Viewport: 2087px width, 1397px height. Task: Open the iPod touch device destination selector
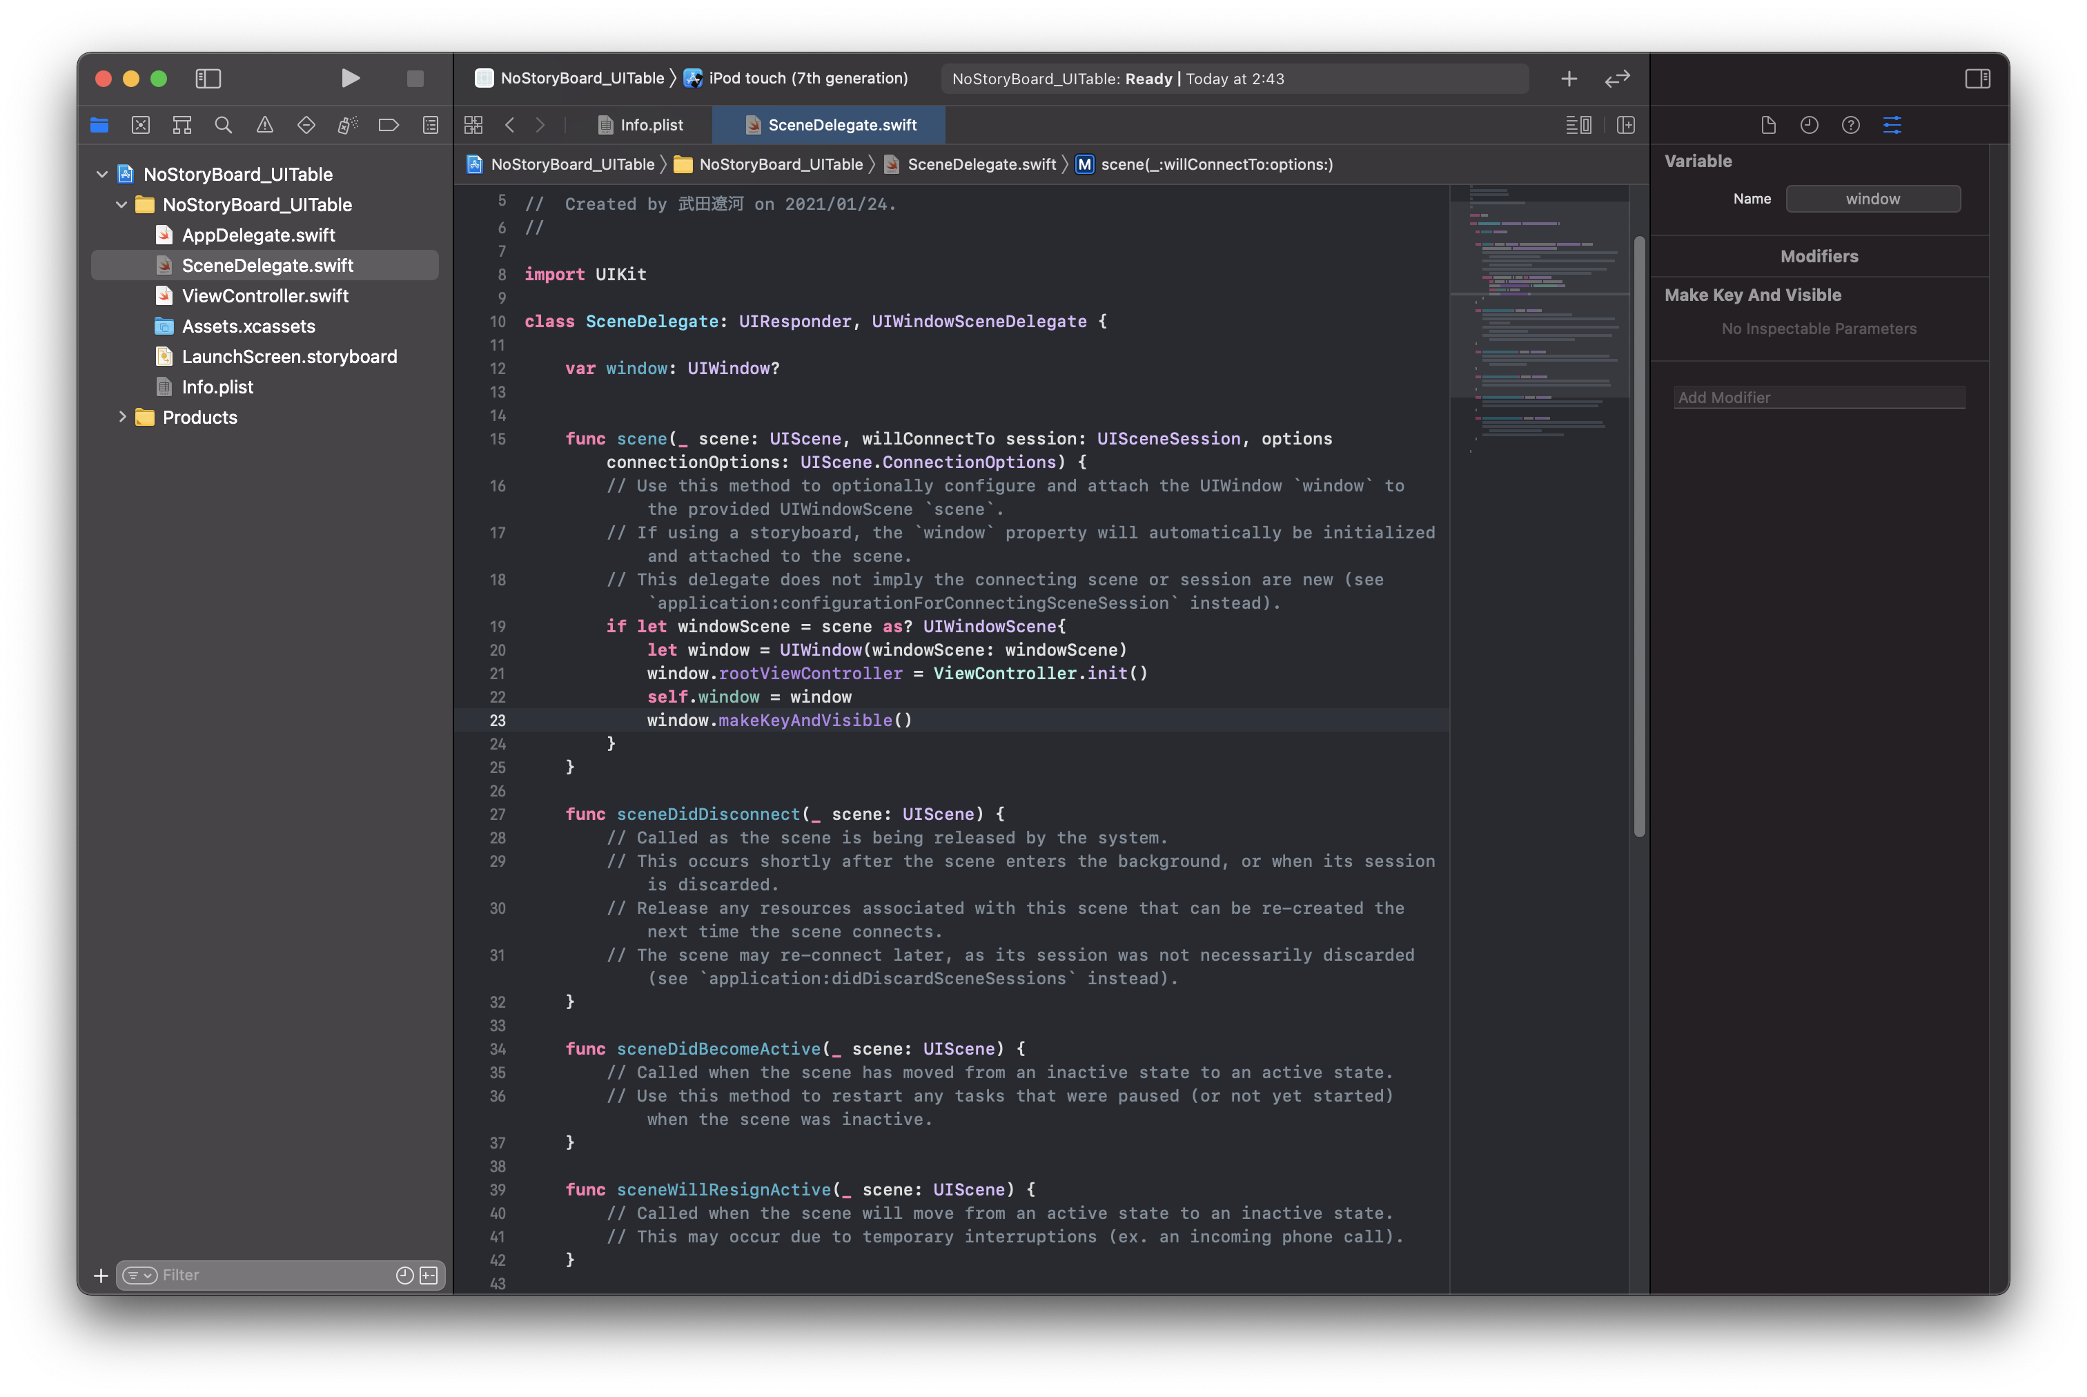point(807,79)
